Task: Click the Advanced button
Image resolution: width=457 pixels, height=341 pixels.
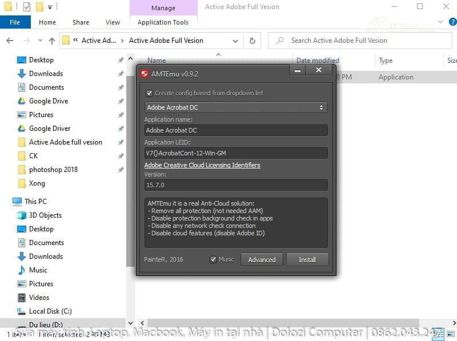Action: click(x=262, y=259)
